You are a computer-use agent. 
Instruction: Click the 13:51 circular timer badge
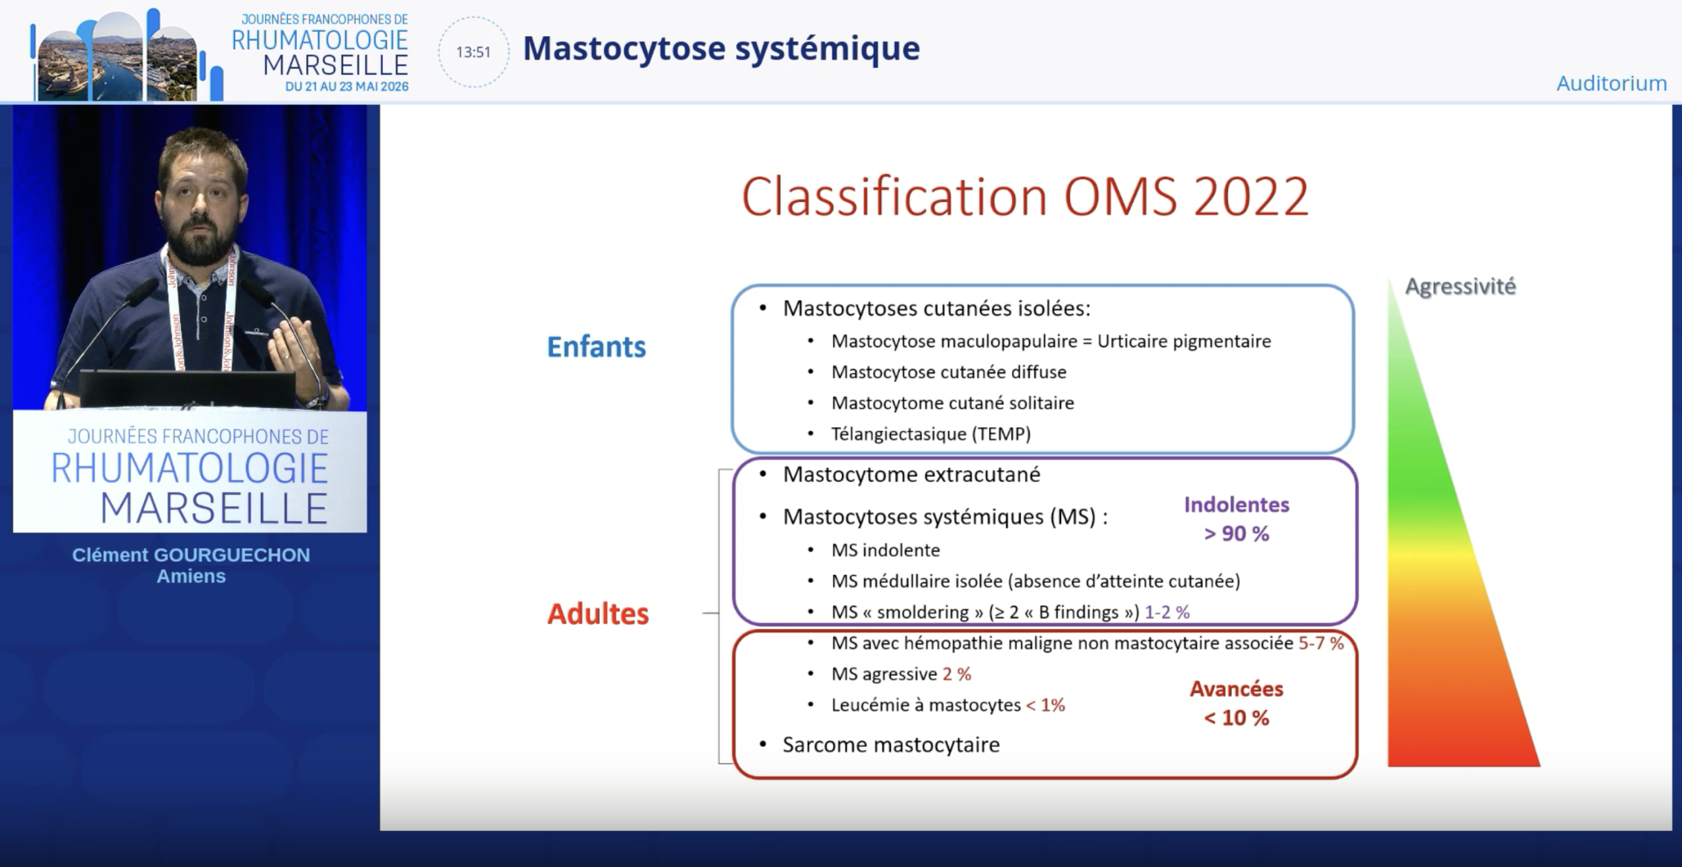pos(474,52)
